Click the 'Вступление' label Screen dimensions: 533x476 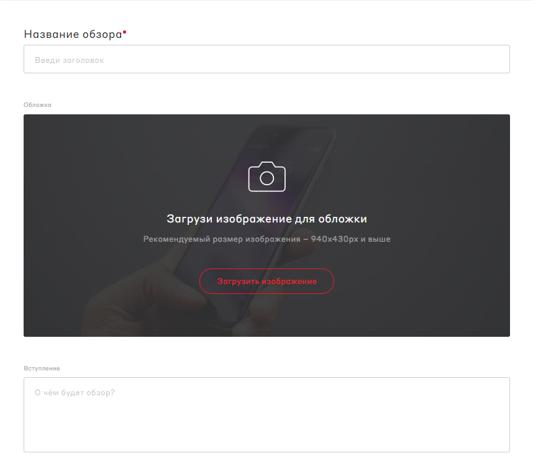click(42, 368)
